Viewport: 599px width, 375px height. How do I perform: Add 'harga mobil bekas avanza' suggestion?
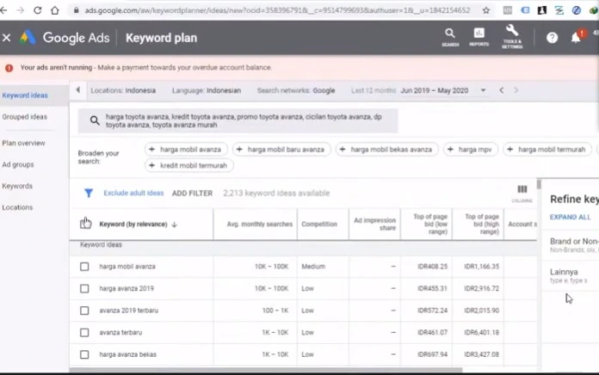[x=387, y=150]
